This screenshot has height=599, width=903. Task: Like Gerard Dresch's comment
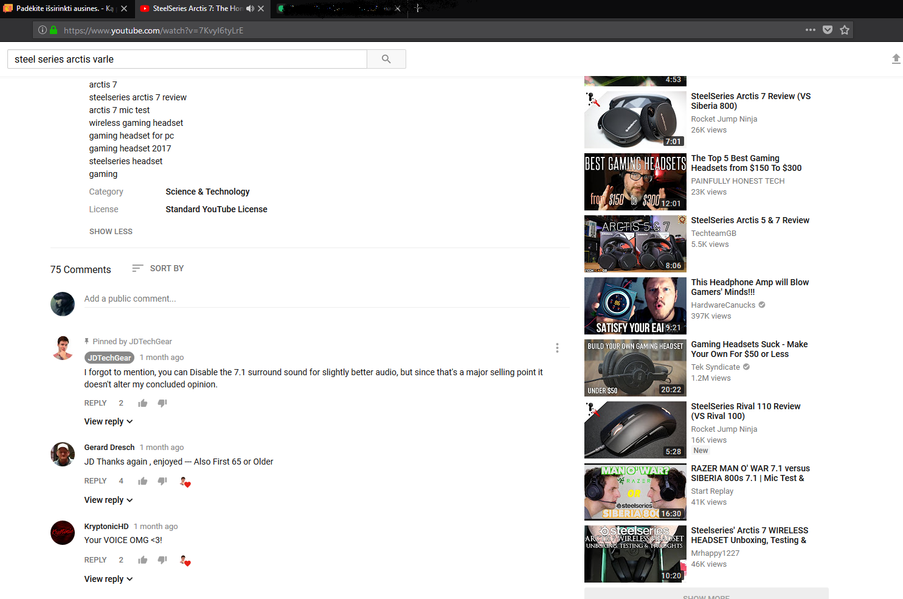click(143, 481)
